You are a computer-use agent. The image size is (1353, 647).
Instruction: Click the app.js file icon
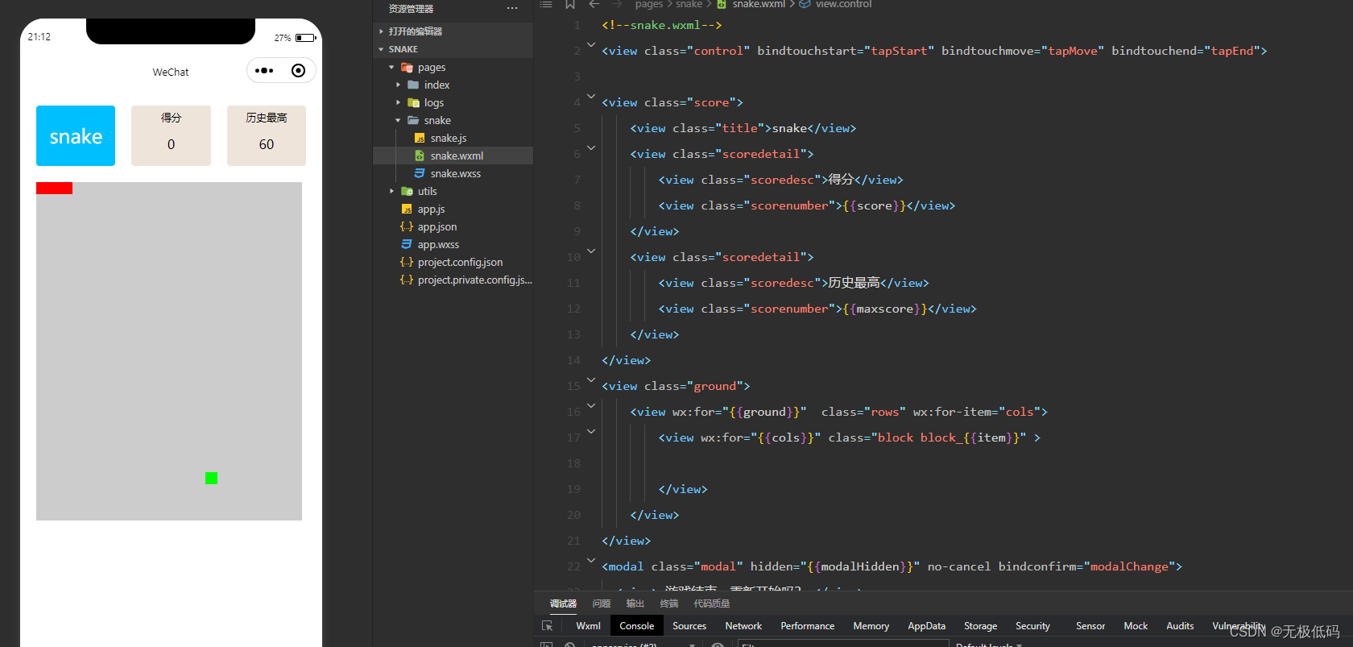[x=407, y=209]
